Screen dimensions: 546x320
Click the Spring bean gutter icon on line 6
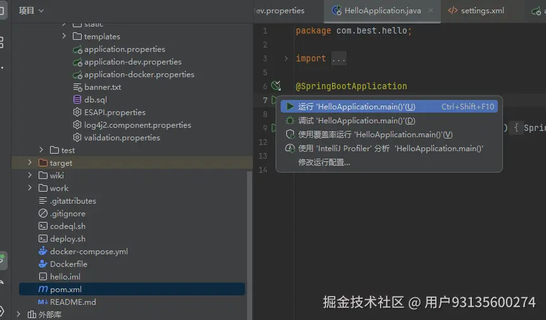pos(276,85)
